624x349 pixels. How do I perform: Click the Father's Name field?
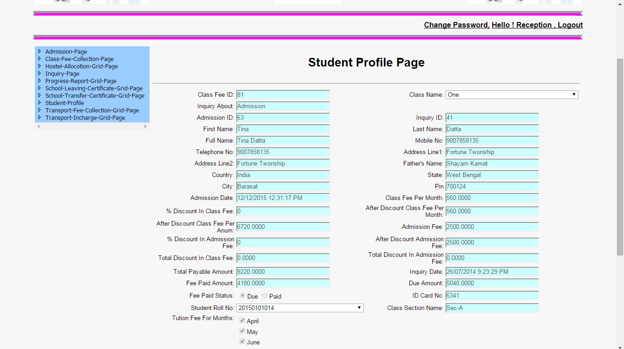click(x=492, y=164)
